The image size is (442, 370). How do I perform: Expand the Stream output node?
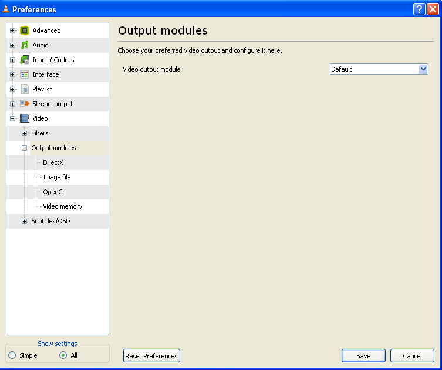[x=12, y=104]
